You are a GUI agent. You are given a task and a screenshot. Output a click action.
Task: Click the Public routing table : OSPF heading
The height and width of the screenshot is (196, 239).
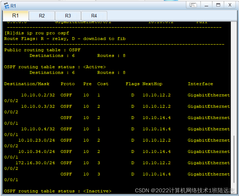39,50
